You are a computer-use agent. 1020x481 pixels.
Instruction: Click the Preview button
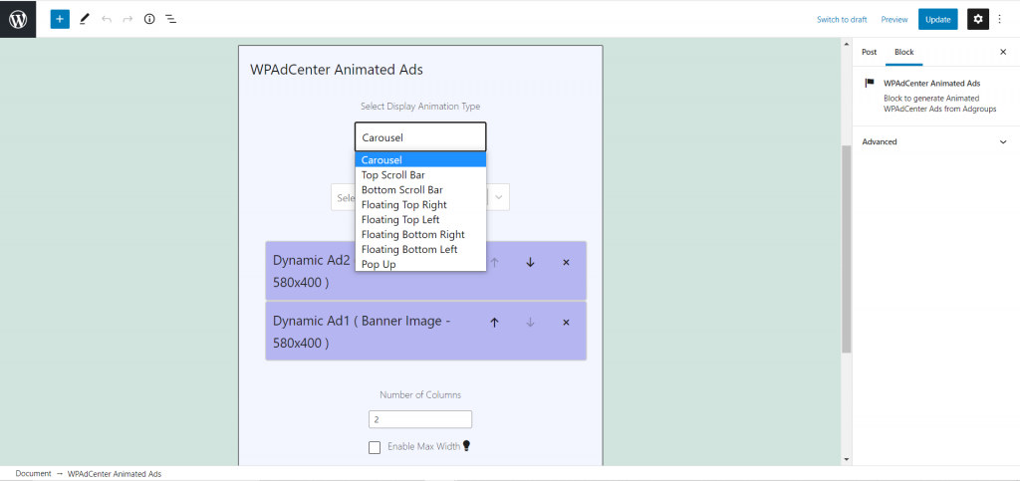coord(894,20)
